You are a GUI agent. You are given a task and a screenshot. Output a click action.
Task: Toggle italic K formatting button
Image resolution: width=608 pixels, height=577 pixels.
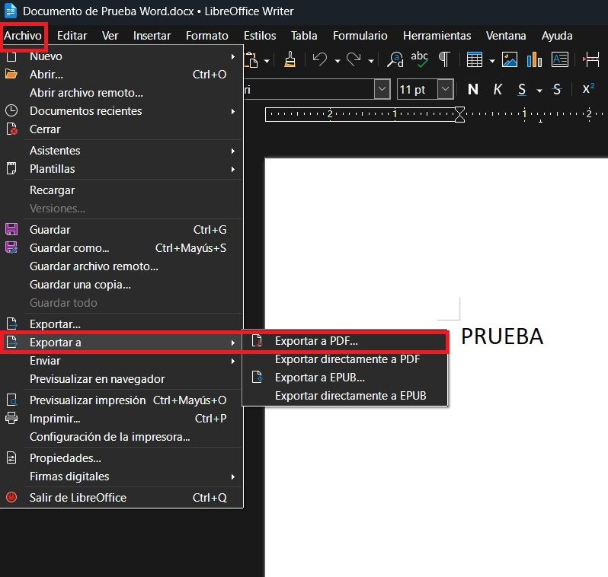pyautogui.click(x=498, y=90)
